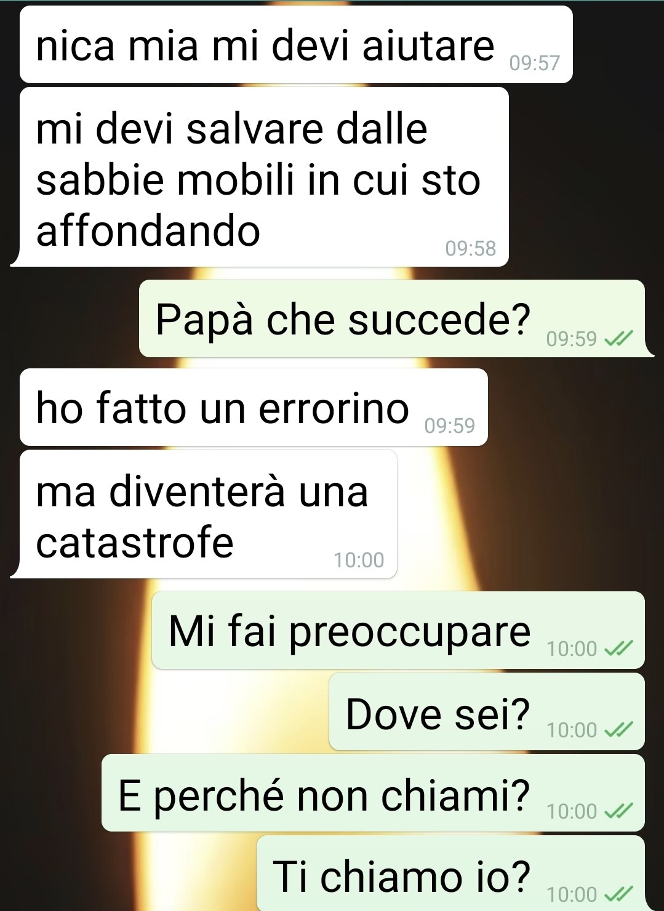Tap the read ticks on 'E perché non chiami?'
The image size is (664, 911).
click(618, 811)
